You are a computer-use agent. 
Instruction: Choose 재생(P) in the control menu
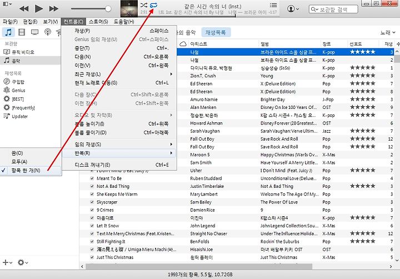click(119, 31)
